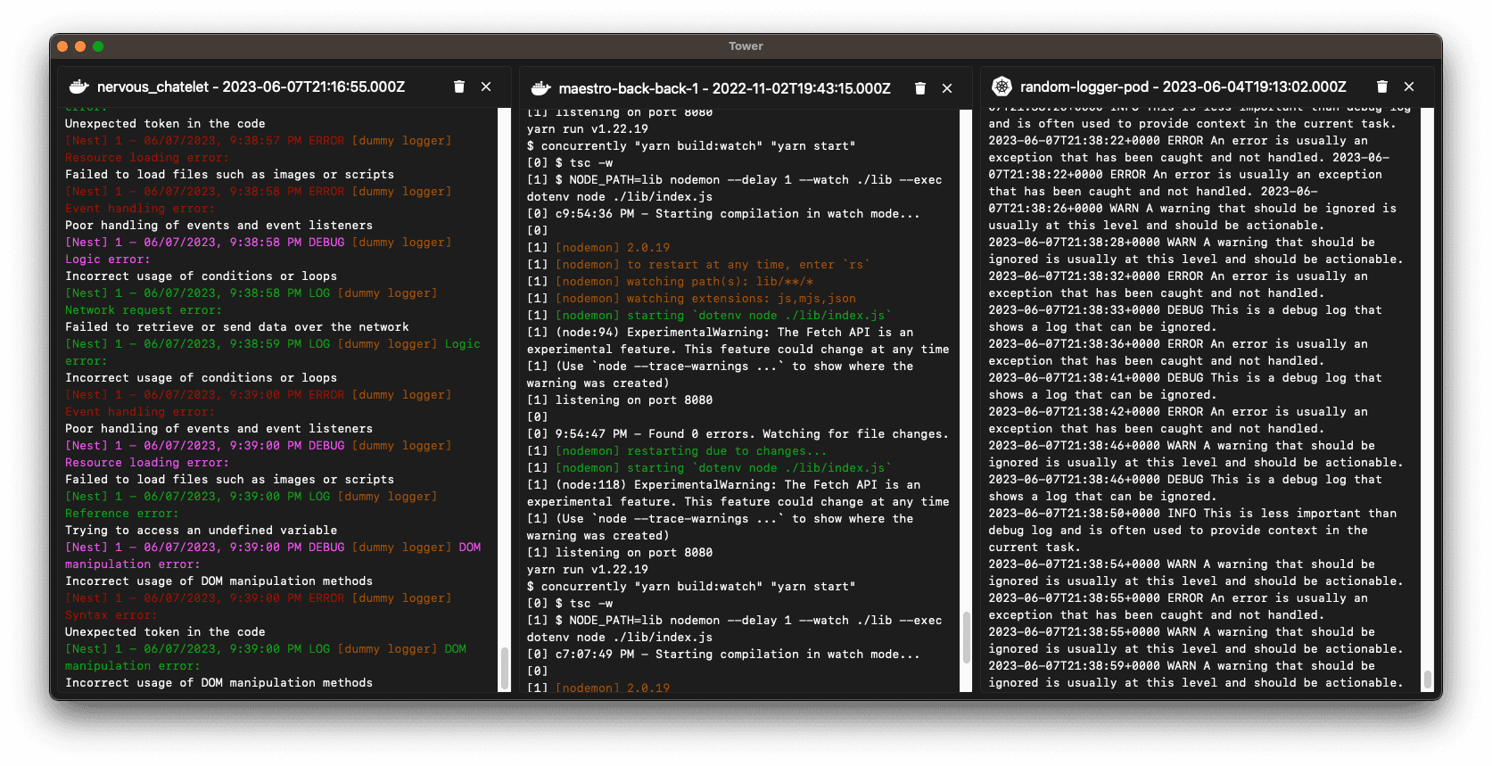Screen dimensions: 1492x766
Task: Clear maestro-back-back-1 logs with trash icon
Action: pos(920,88)
